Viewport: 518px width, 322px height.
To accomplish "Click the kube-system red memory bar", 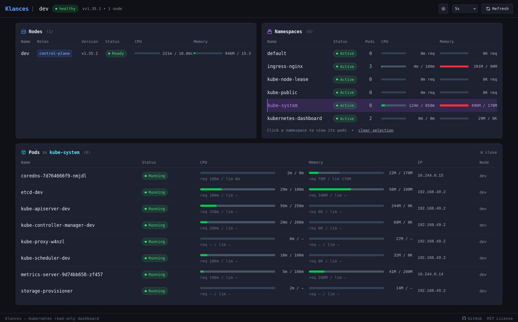I will click(454, 105).
